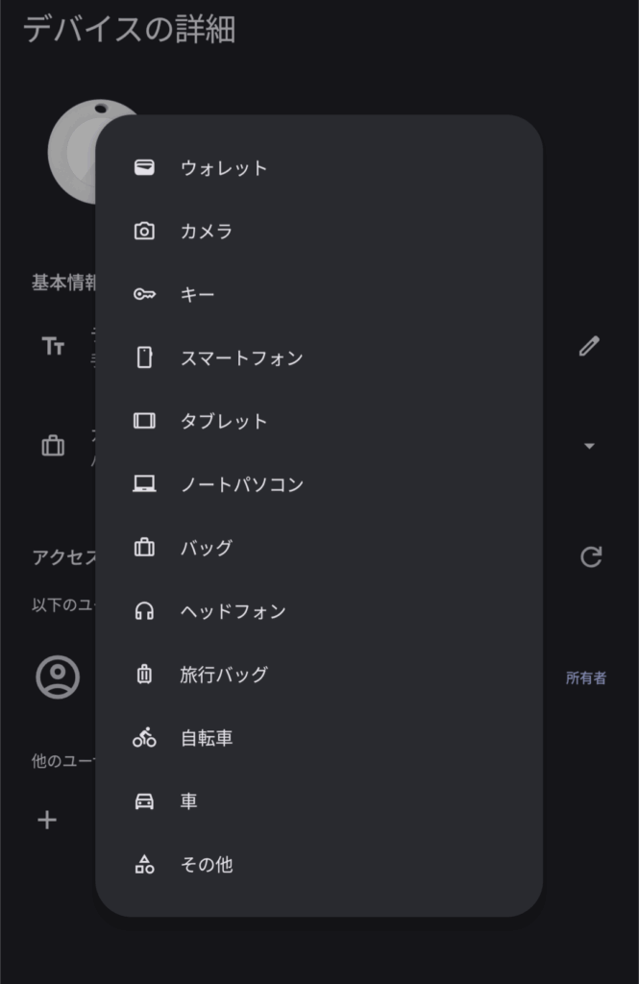The image size is (639, 984).
Task: Click the smartphone icon in the list
Action: (x=144, y=358)
